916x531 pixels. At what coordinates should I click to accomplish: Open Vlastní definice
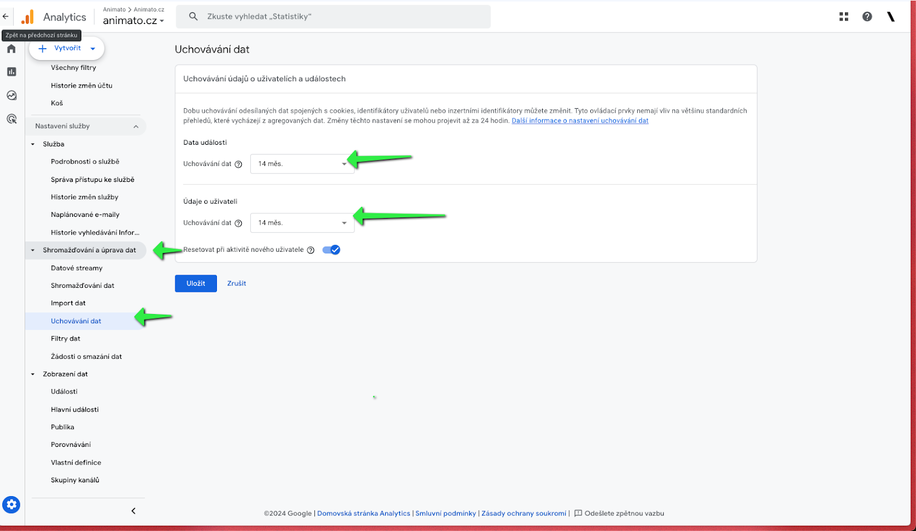[x=76, y=462]
